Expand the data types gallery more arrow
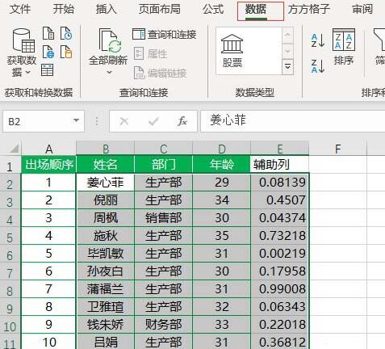The height and width of the screenshot is (349, 385). tap(287, 66)
